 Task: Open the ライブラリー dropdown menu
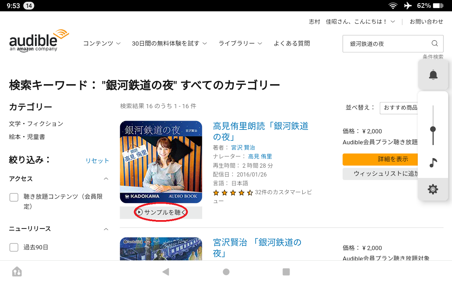240,44
